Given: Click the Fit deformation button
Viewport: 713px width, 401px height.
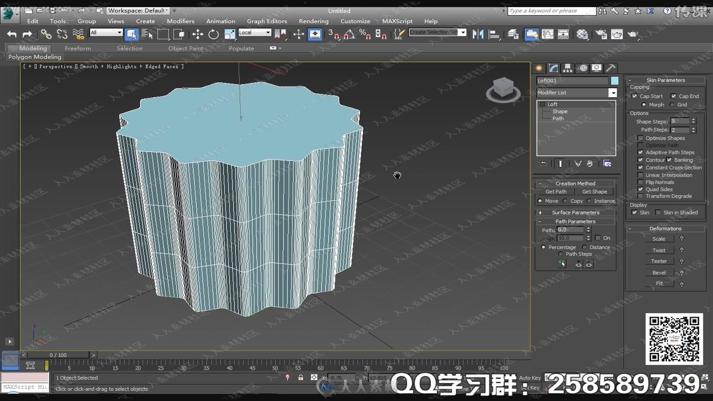Looking at the screenshot, I should (x=659, y=283).
